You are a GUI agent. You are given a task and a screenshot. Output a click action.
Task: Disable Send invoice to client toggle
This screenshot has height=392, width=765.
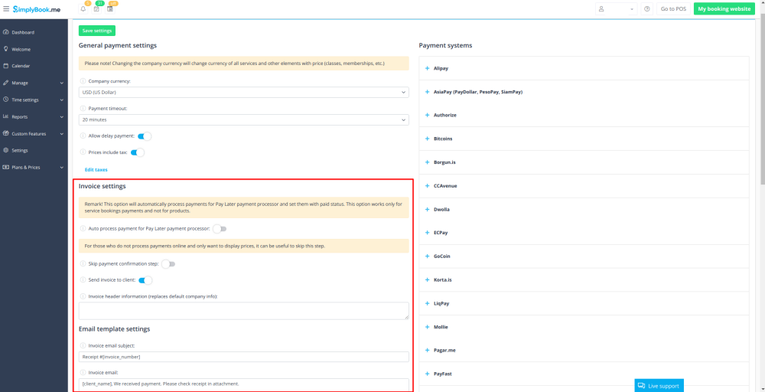145,281
